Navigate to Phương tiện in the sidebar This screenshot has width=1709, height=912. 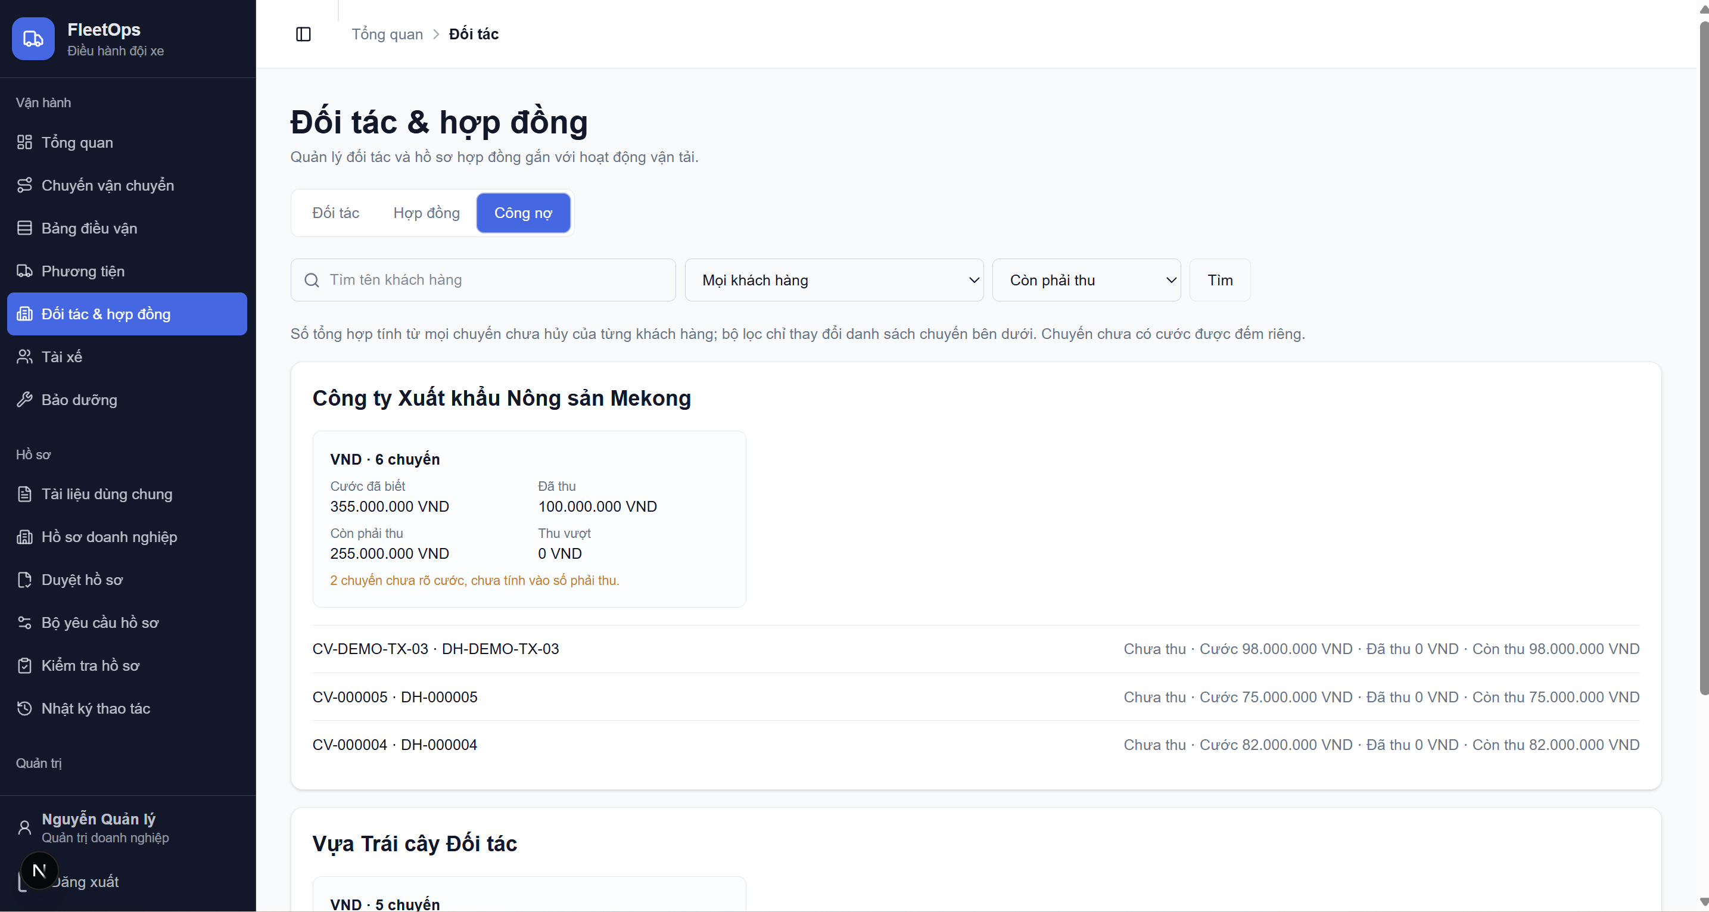127,270
